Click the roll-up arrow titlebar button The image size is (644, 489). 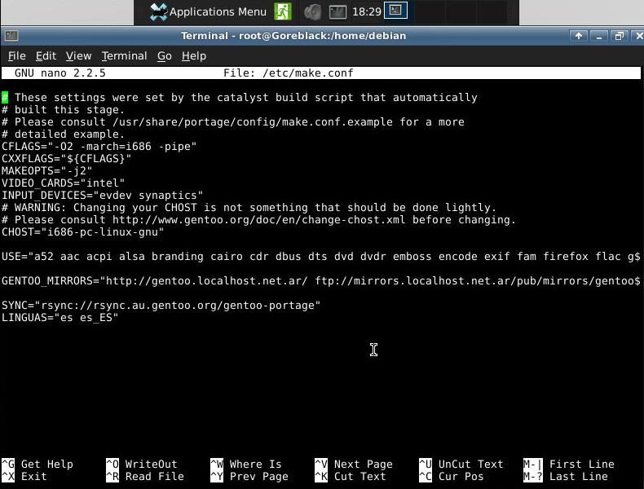click(578, 36)
